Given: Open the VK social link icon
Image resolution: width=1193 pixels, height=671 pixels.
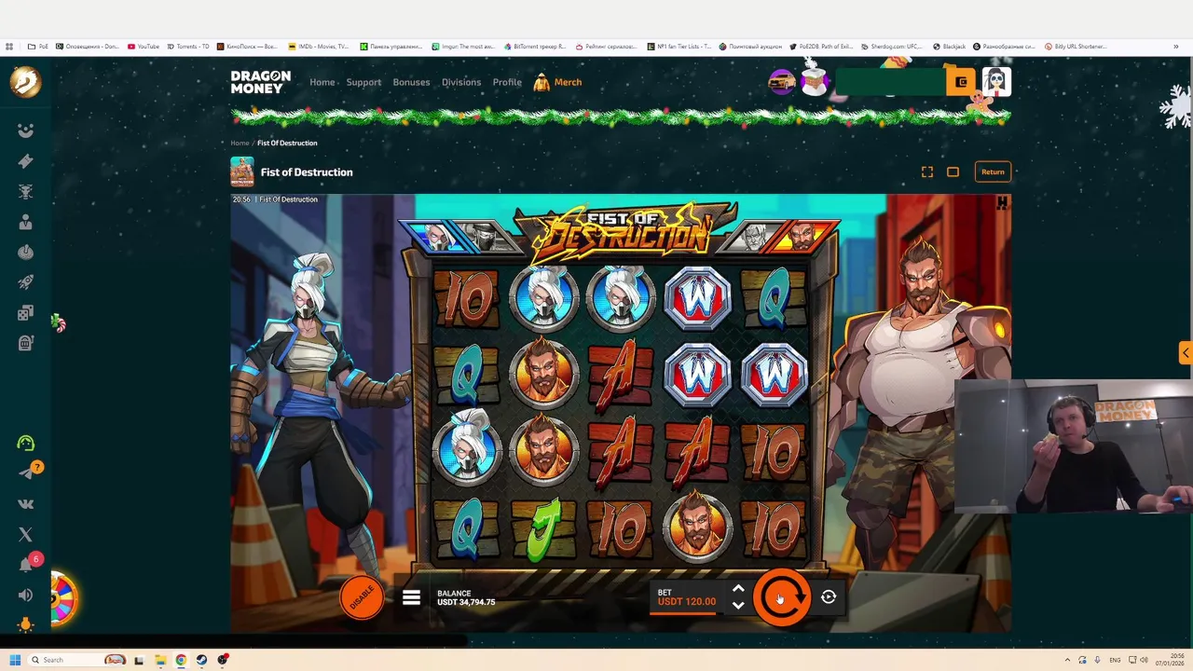Looking at the screenshot, I should (x=25, y=504).
